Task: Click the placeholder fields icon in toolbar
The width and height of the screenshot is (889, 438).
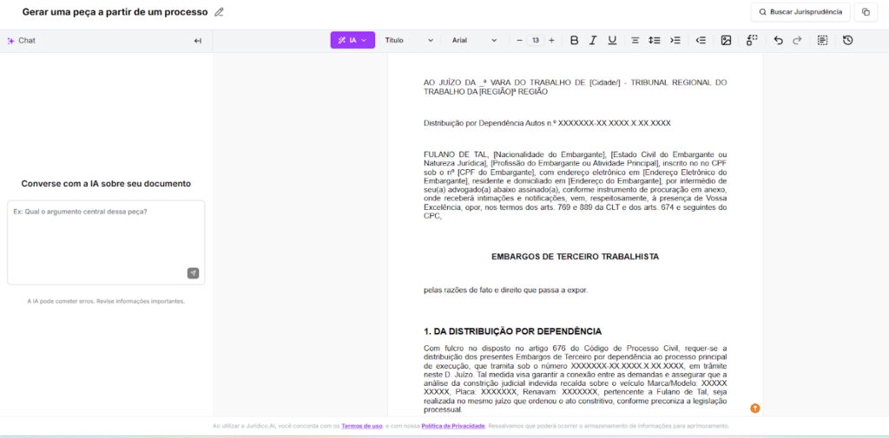Action: (x=752, y=40)
